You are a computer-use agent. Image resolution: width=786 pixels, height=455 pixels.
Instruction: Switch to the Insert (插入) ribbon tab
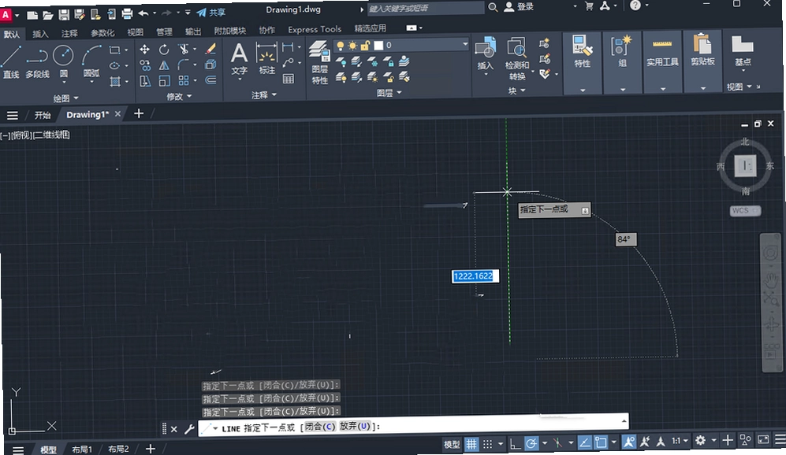point(40,34)
